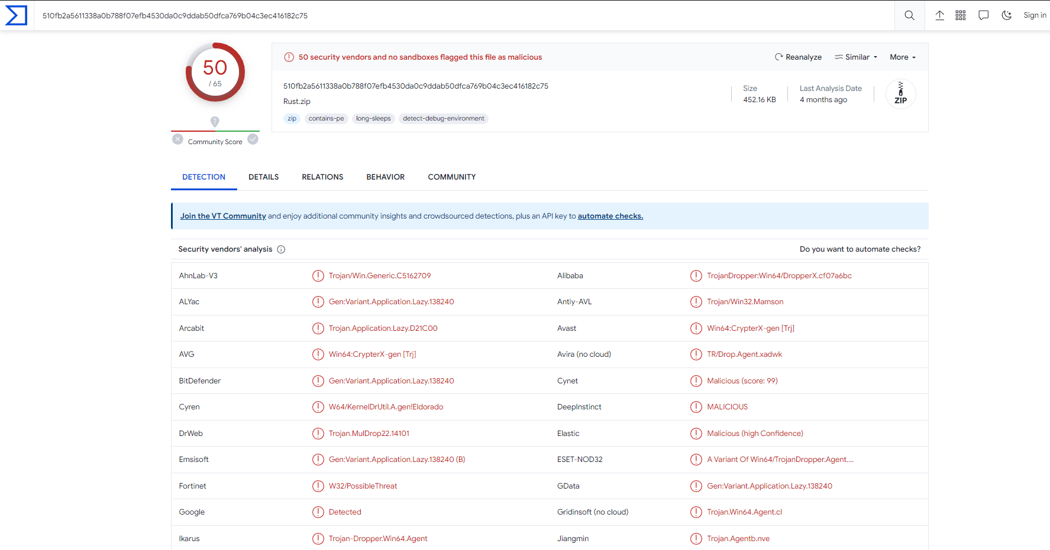The height and width of the screenshot is (550, 1050).
Task: Click the Fortinet detection alert icon
Action: pos(318,486)
